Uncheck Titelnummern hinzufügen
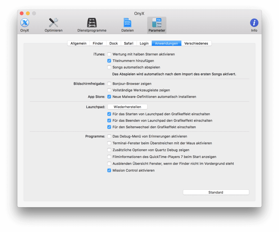Screen dimensions: 279x232 109,61
